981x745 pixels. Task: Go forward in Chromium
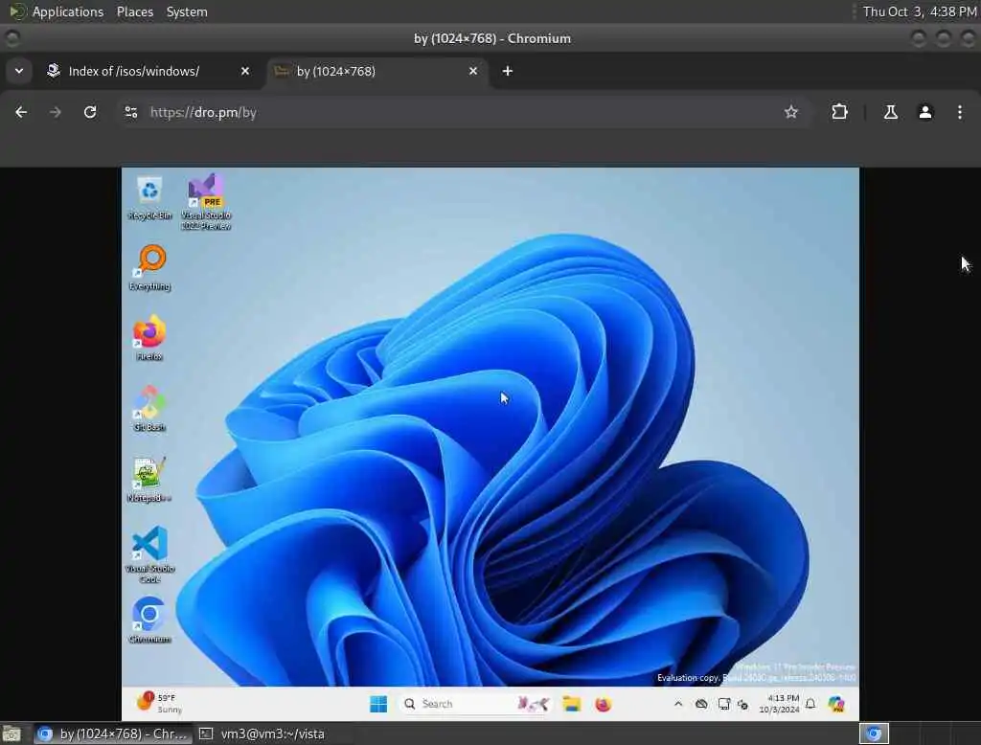[56, 112]
